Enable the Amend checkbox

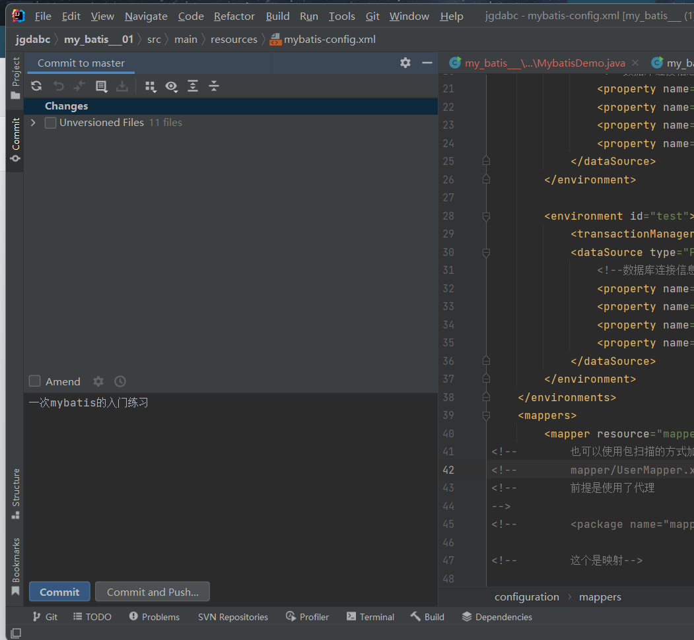tap(34, 381)
